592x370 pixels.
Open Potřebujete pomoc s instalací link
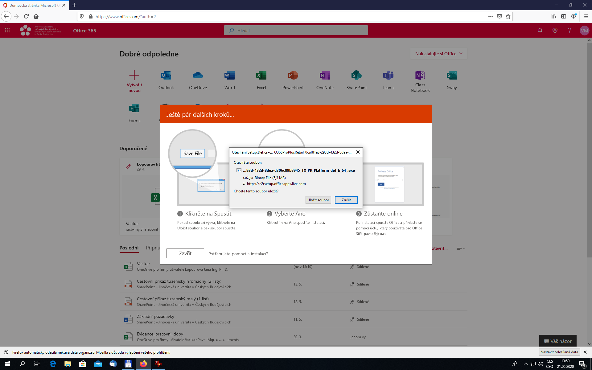pos(238,254)
